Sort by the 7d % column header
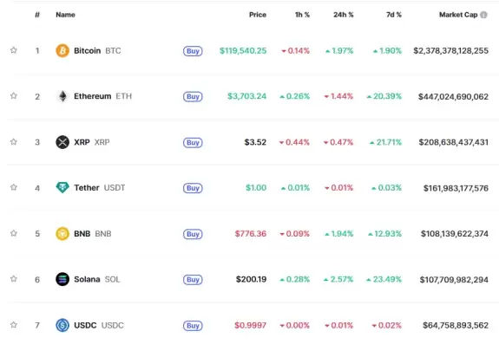 (x=394, y=15)
